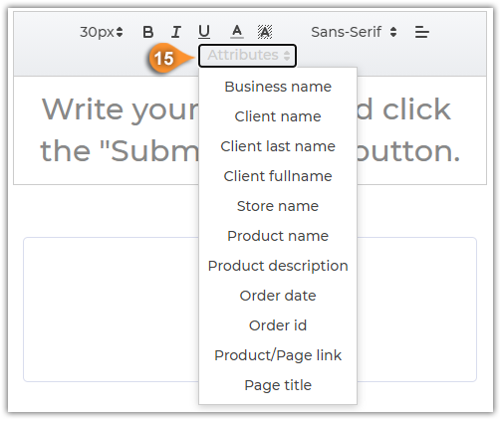Open the text alignment options
This screenshot has height=422, width=503.
pyautogui.click(x=421, y=32)
